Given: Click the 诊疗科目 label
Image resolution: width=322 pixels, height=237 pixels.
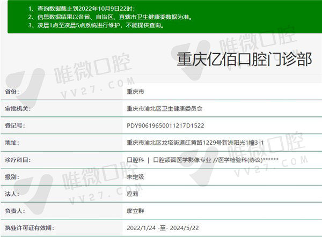Looking at the screenshot, I should point(18,160).
